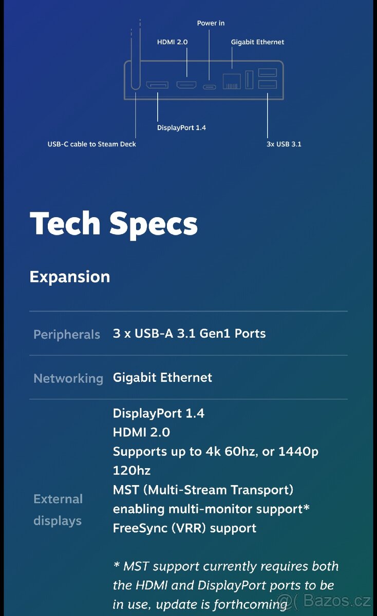Click the DisplayPort port icon in the dock diagram

point(157,84)
